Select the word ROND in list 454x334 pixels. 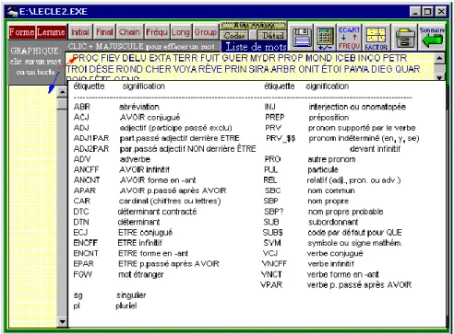129,69
